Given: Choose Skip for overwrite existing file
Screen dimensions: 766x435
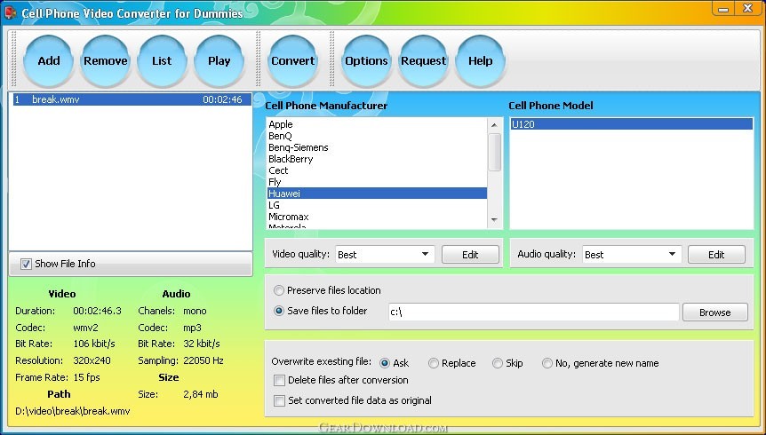Looking at the screenshot, I should pyautogui.click(x=498, y=363).
